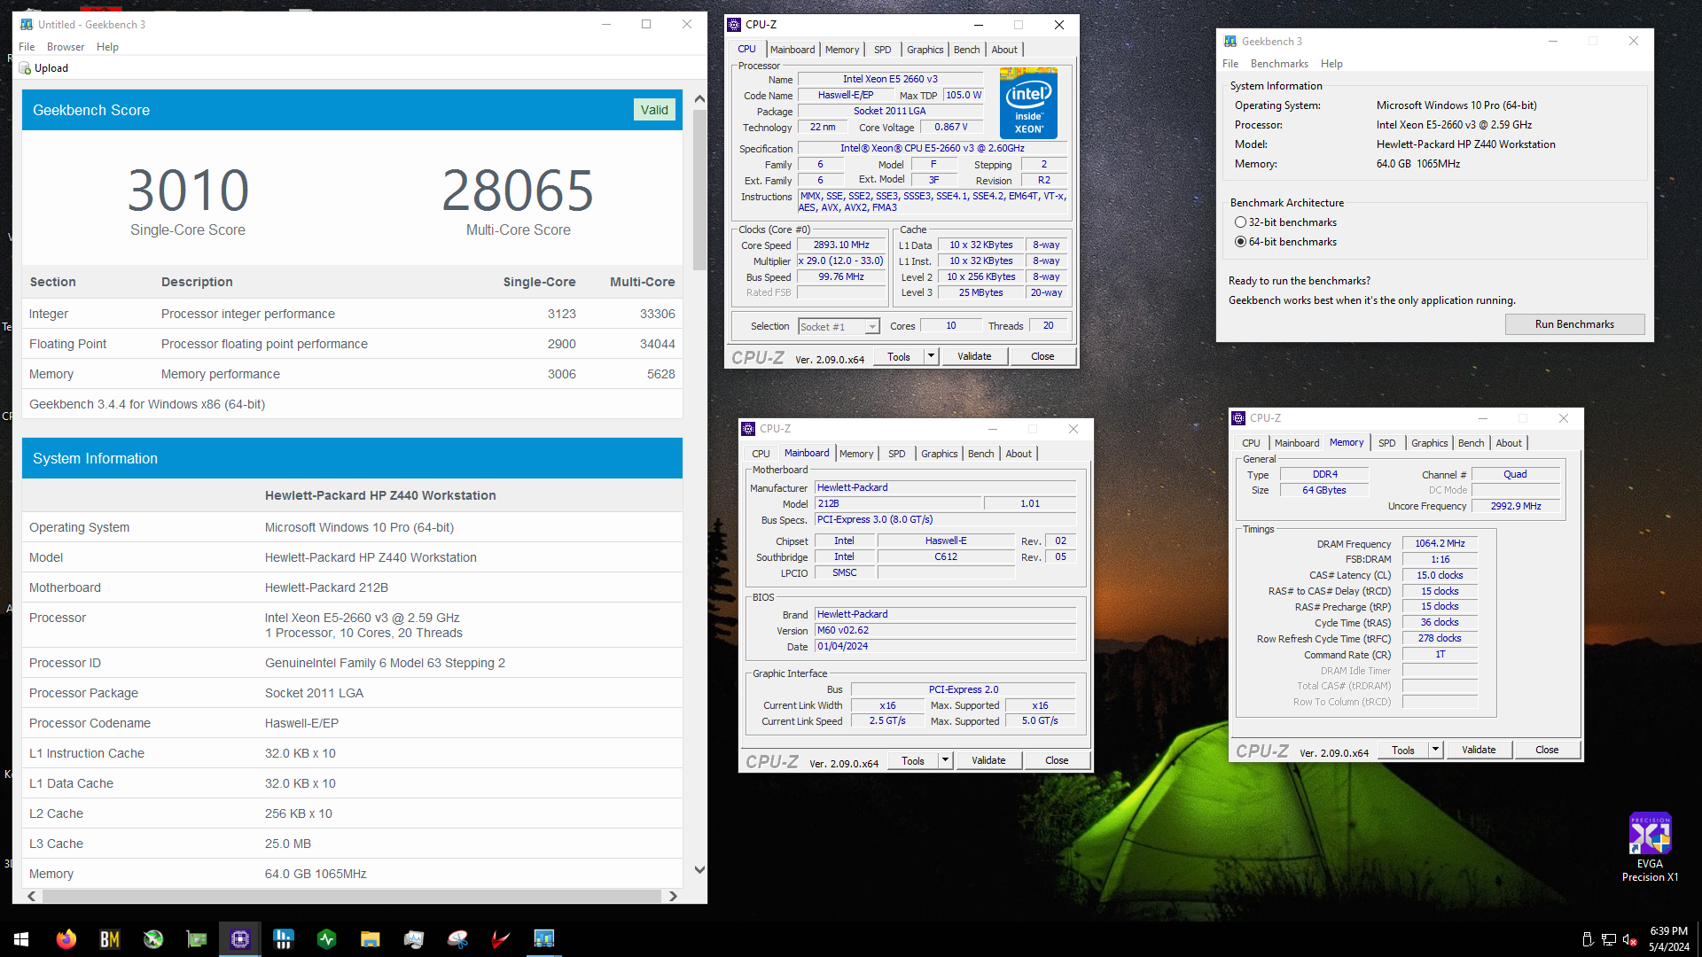Open the green disc app in taskbar
The image size is (1702, 957).
(x=153, y=939)
